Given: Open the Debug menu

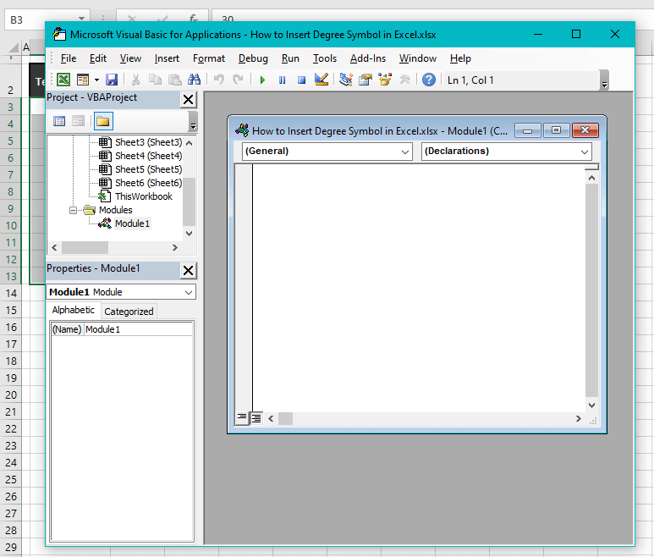Looking at the screenshot, I should click(x=253, y=58).
